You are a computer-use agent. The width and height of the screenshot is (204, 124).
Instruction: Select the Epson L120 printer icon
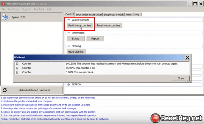tap(6, 17)
